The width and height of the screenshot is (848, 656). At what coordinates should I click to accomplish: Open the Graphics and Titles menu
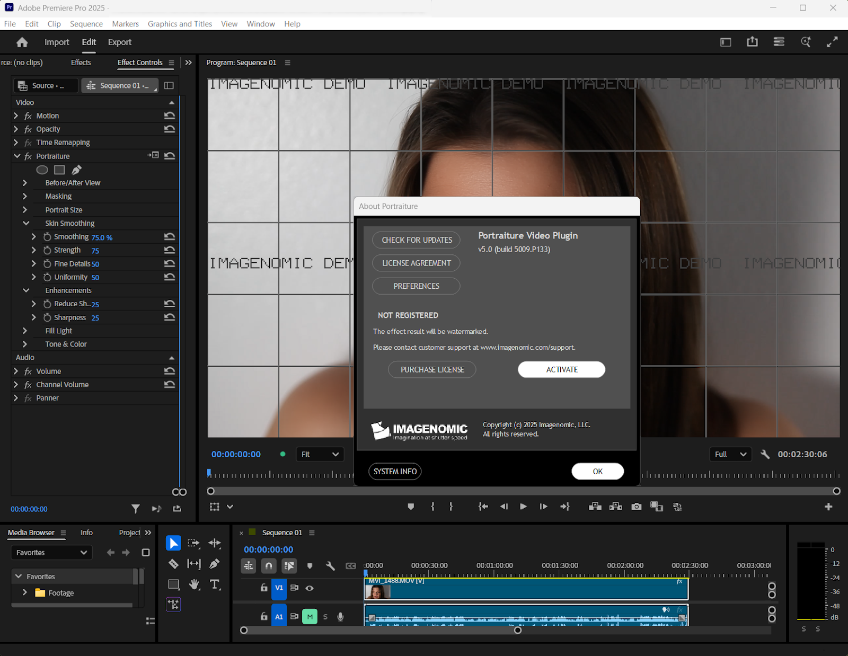pyautogui.click(x=180, y=24)
